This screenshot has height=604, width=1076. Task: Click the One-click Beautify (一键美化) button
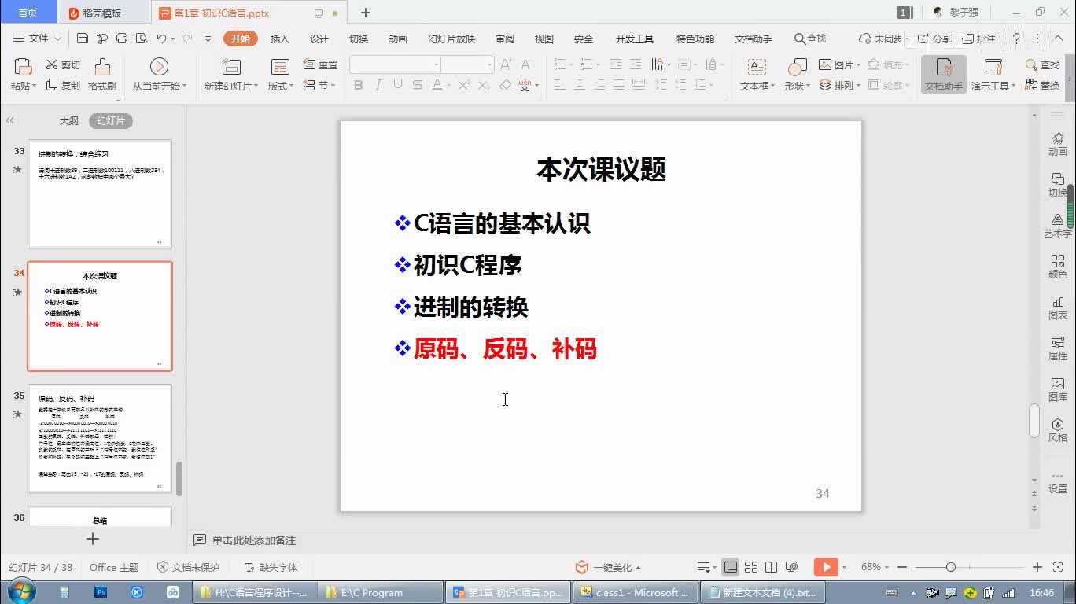(x=612, y=567)
